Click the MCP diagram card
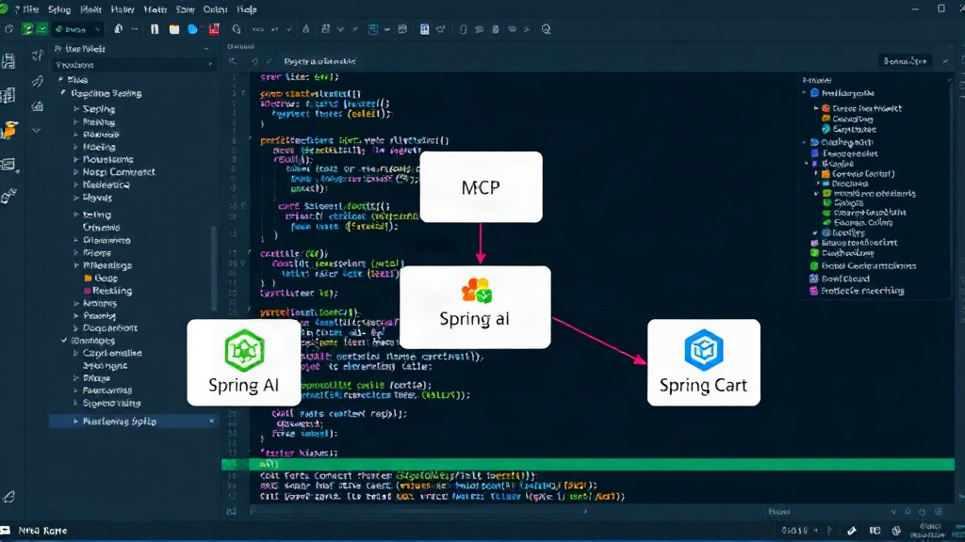Screen dimensions: 965x542 coord(481,187)
